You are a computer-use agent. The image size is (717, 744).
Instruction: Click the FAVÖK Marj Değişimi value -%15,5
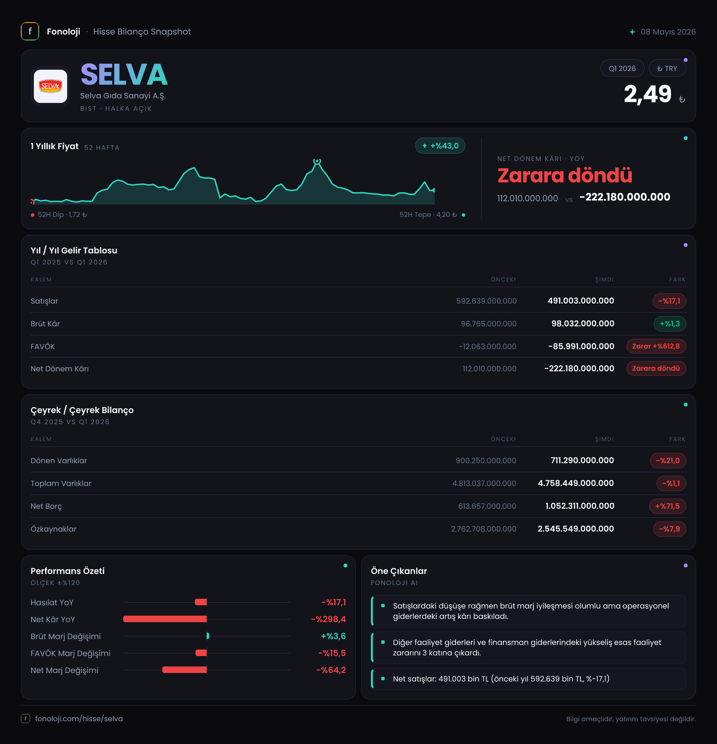[x=332, y=653]
